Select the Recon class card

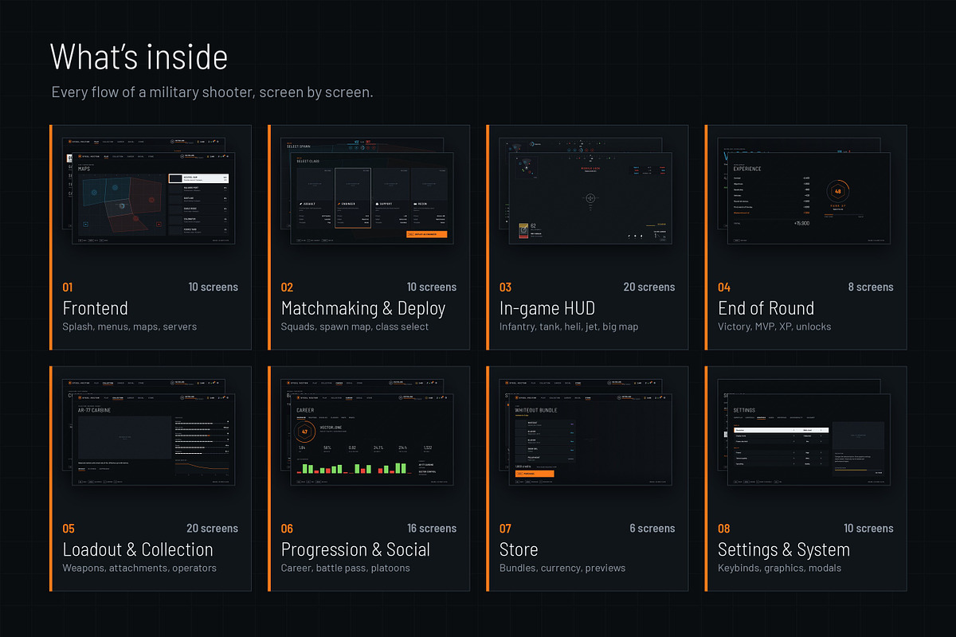tap(429, 197)
